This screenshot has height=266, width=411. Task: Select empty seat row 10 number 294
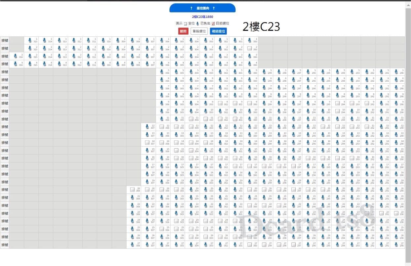[x=338, y=111]
